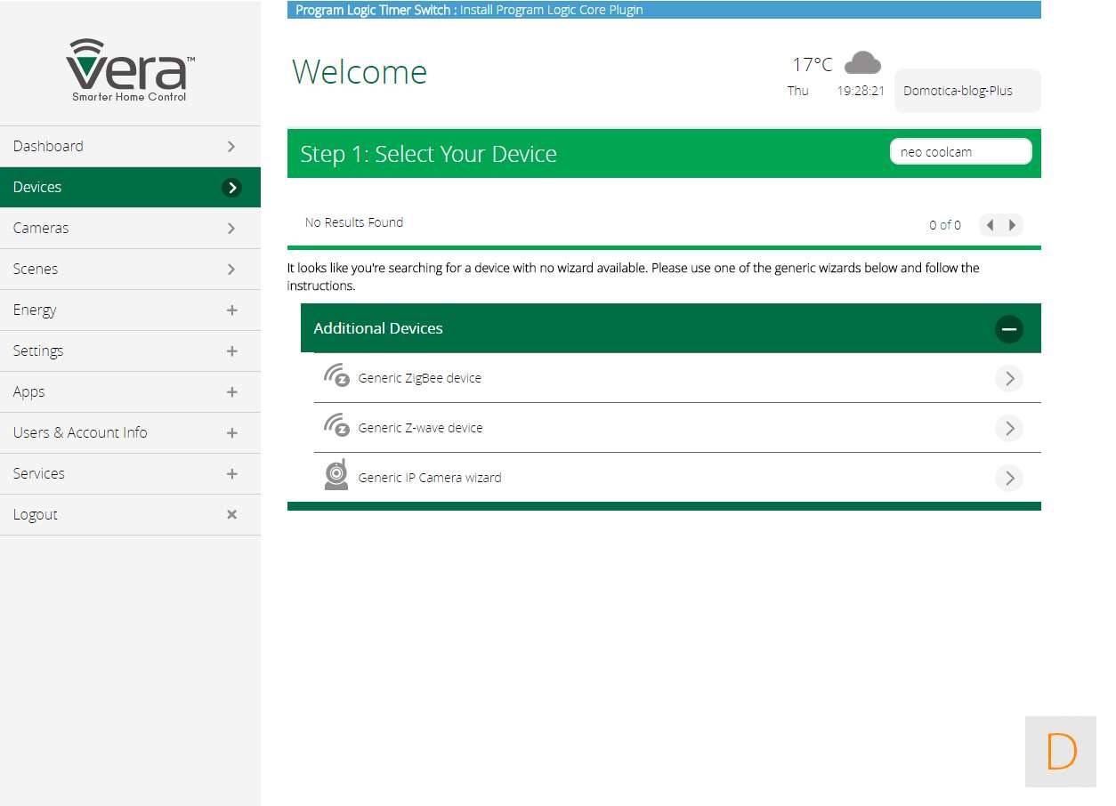Open the Scenes menu item
The height and width of the screenshot is (806, 1116).
(x=130, y=270)
